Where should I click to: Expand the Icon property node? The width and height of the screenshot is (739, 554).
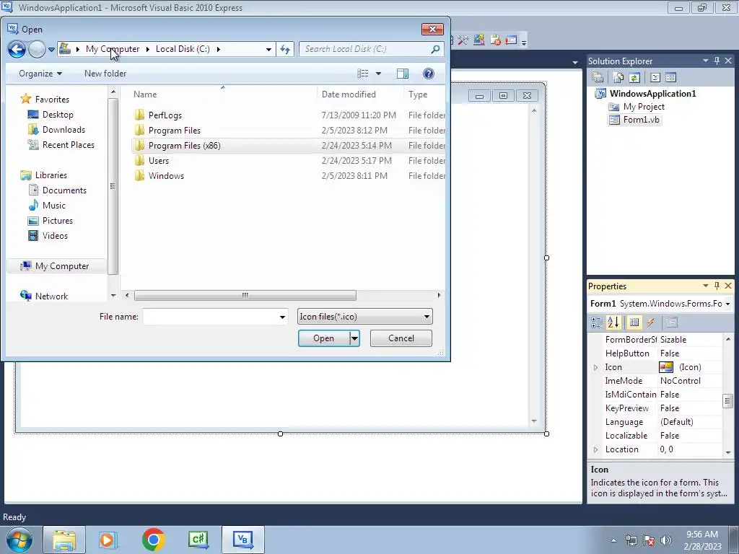pos(595,367)
